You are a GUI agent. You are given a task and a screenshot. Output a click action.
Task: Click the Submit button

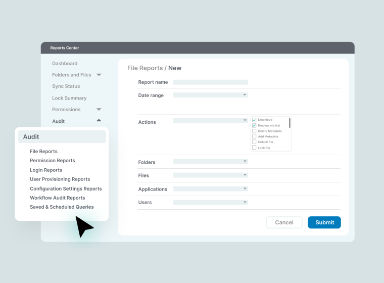coord(324,222)
